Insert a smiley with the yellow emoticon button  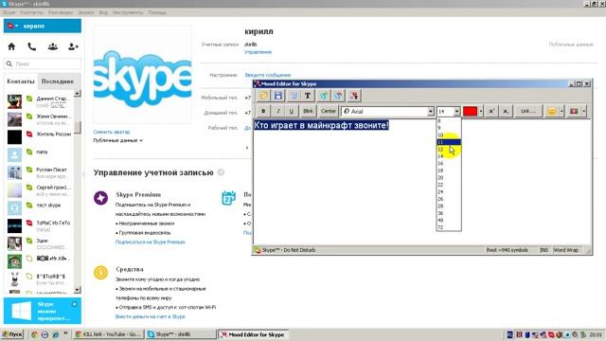(551, 112)
